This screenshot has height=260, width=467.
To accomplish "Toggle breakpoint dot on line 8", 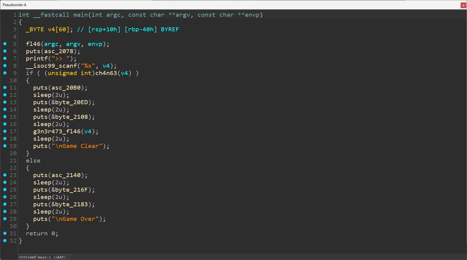I will tap(5, 66).
